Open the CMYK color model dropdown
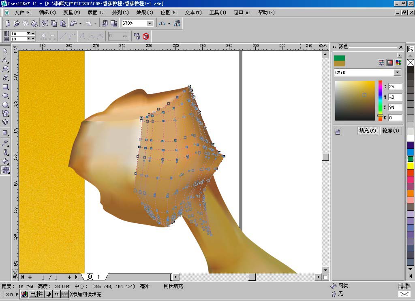Viewport: 415px width, 301px height. point(397,72)
